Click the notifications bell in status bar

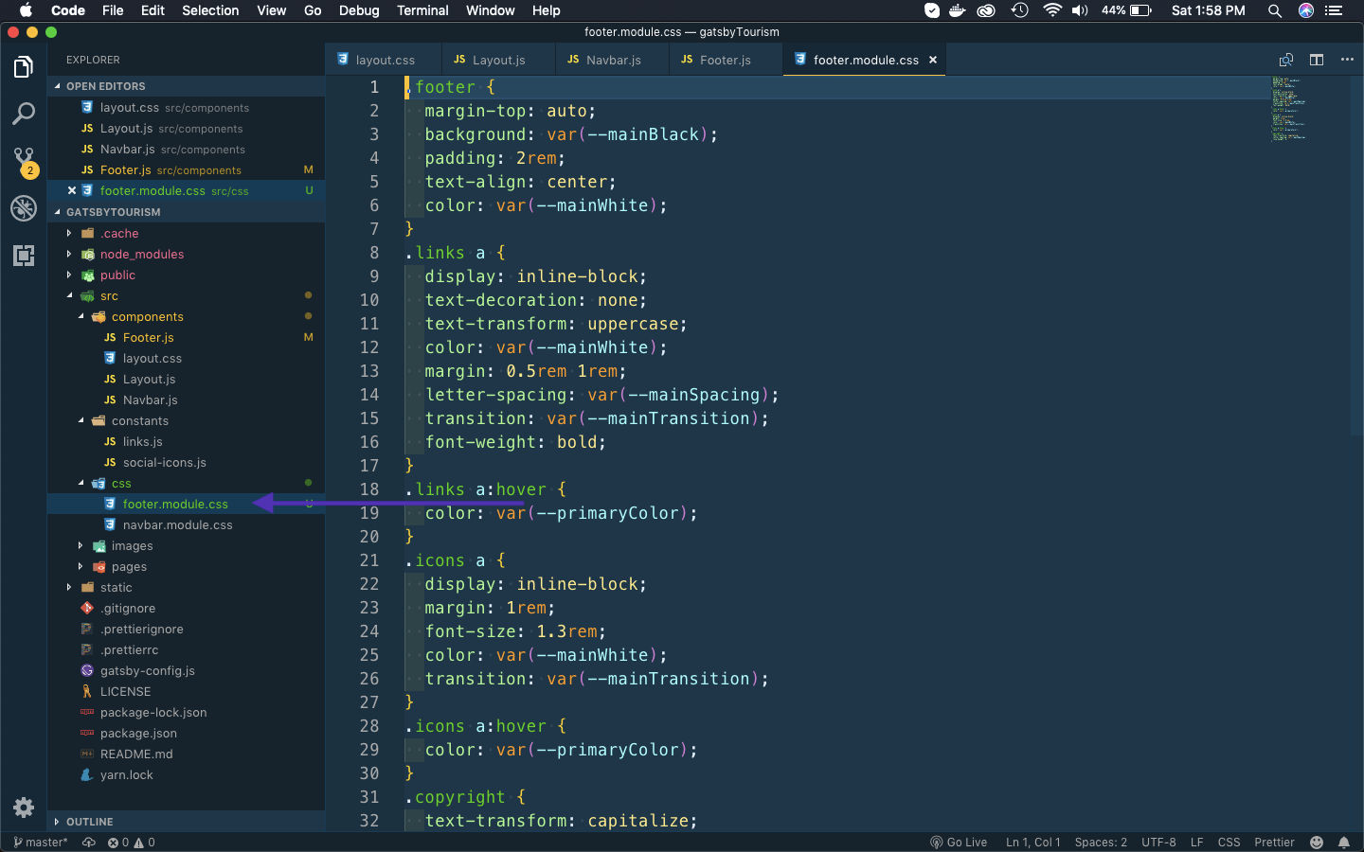coord(1344,843)
